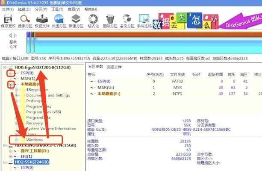Click the next disk right arrow

(15, 35)
